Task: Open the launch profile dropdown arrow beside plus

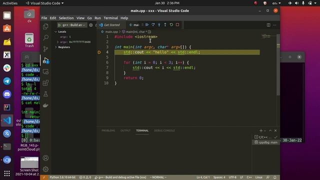Action: 265,130
